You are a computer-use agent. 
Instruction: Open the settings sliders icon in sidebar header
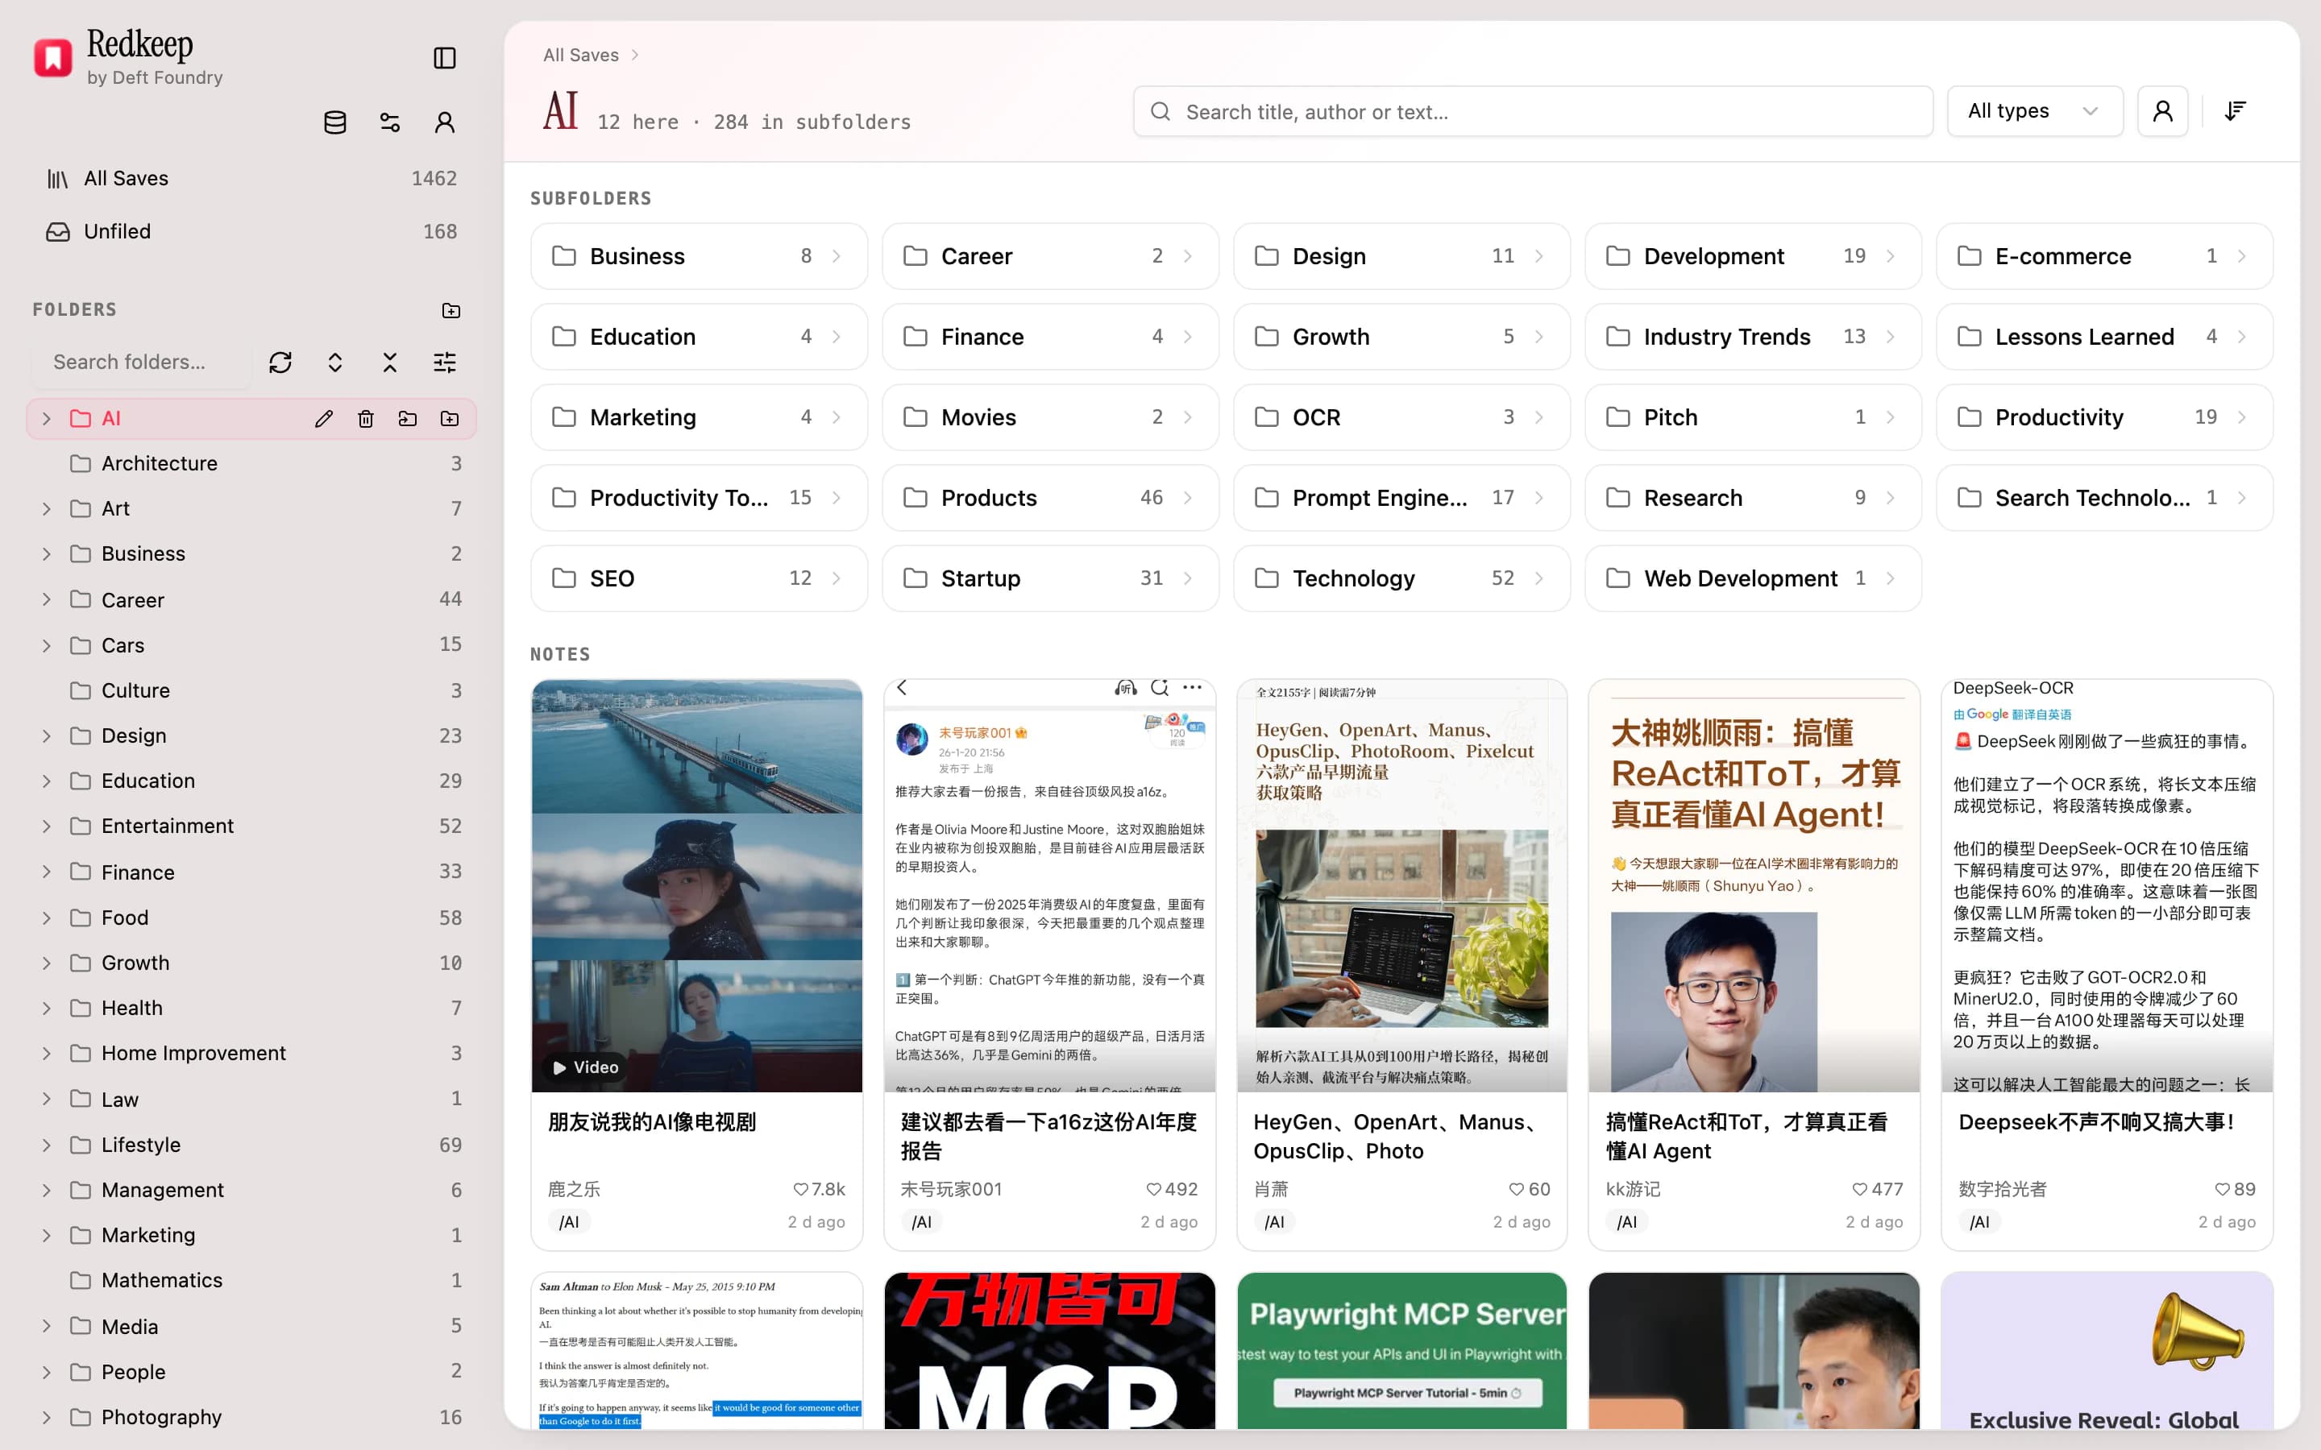point(389,122)
